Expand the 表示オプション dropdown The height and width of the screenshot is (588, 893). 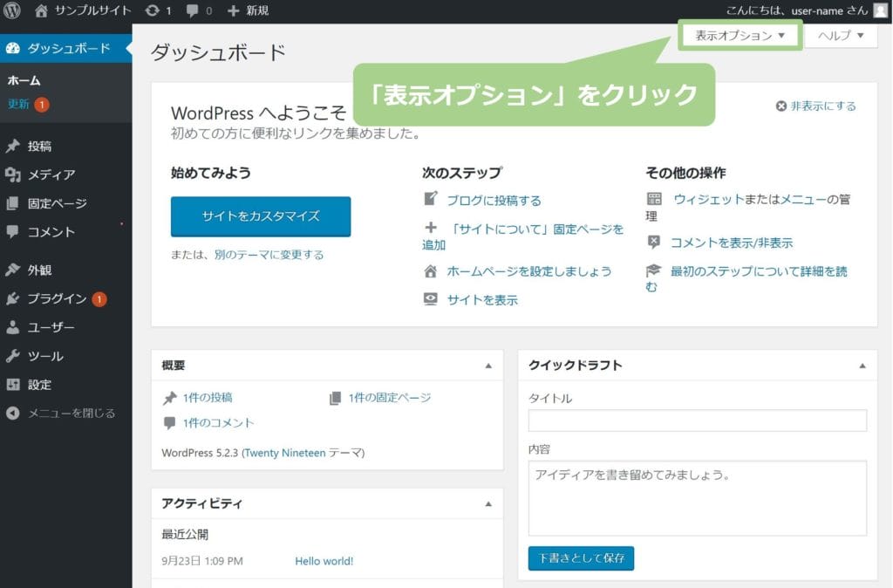coord(740,36)
